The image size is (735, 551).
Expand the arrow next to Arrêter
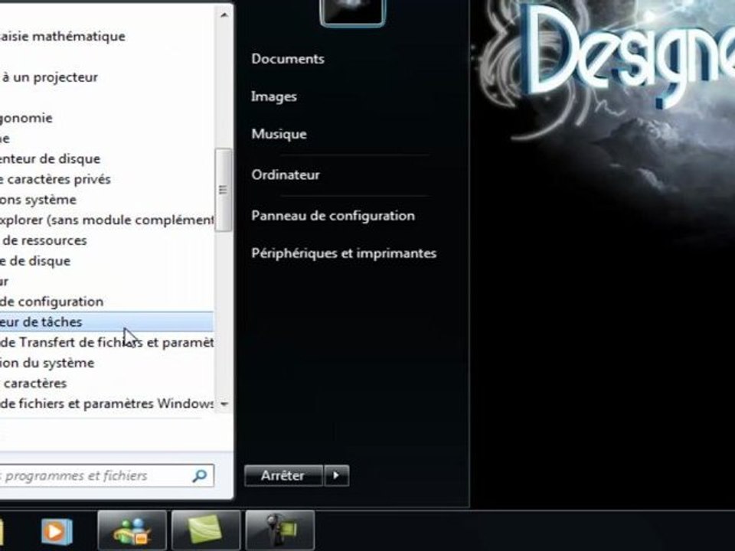(337, 475)
